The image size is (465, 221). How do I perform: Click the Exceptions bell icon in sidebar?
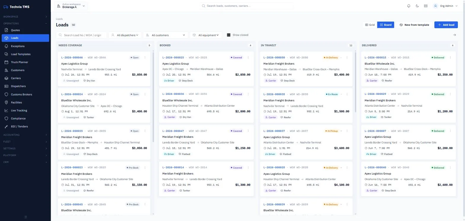pyautogui.click(x=7, y=46)
